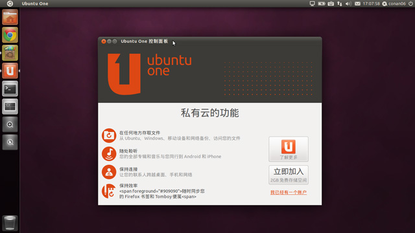Click the description 让您的联系人跨越桌面
Viewport: 415px width, 233px height.
click(x=156, y=175)
